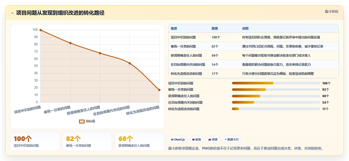The image size is (349, 161).
Task: Click the 68个 value in the table
Action: tap(215, 56)
